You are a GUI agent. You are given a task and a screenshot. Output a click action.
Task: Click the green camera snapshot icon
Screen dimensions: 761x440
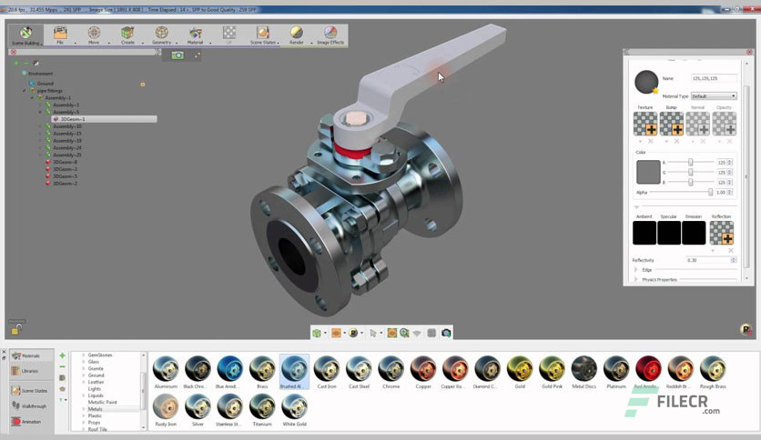178,55
